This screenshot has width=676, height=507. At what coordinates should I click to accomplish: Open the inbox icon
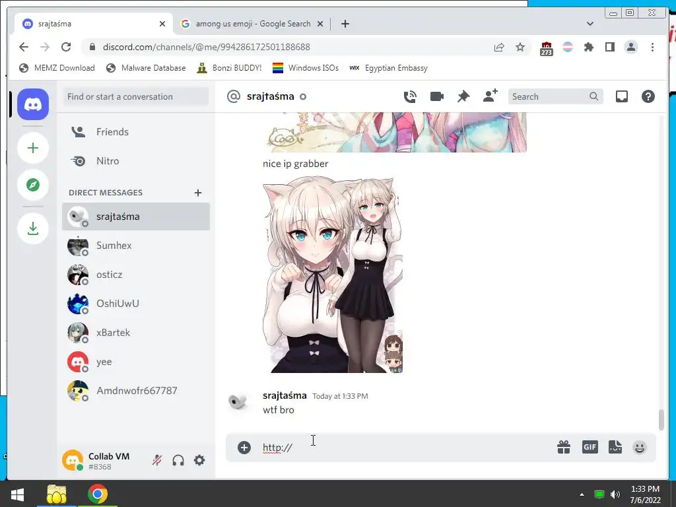621,96
